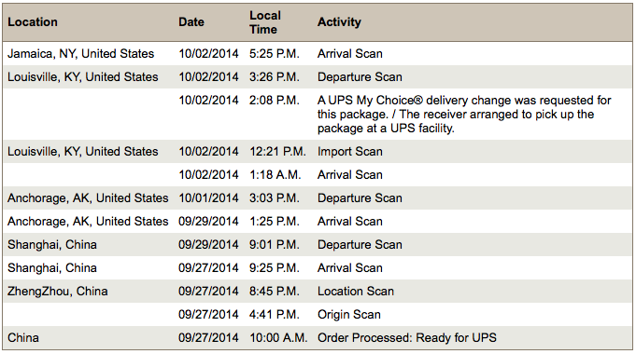Screen dimensions: 636x354
Task: Click the Date column header
Action: (x=191, y=21)
